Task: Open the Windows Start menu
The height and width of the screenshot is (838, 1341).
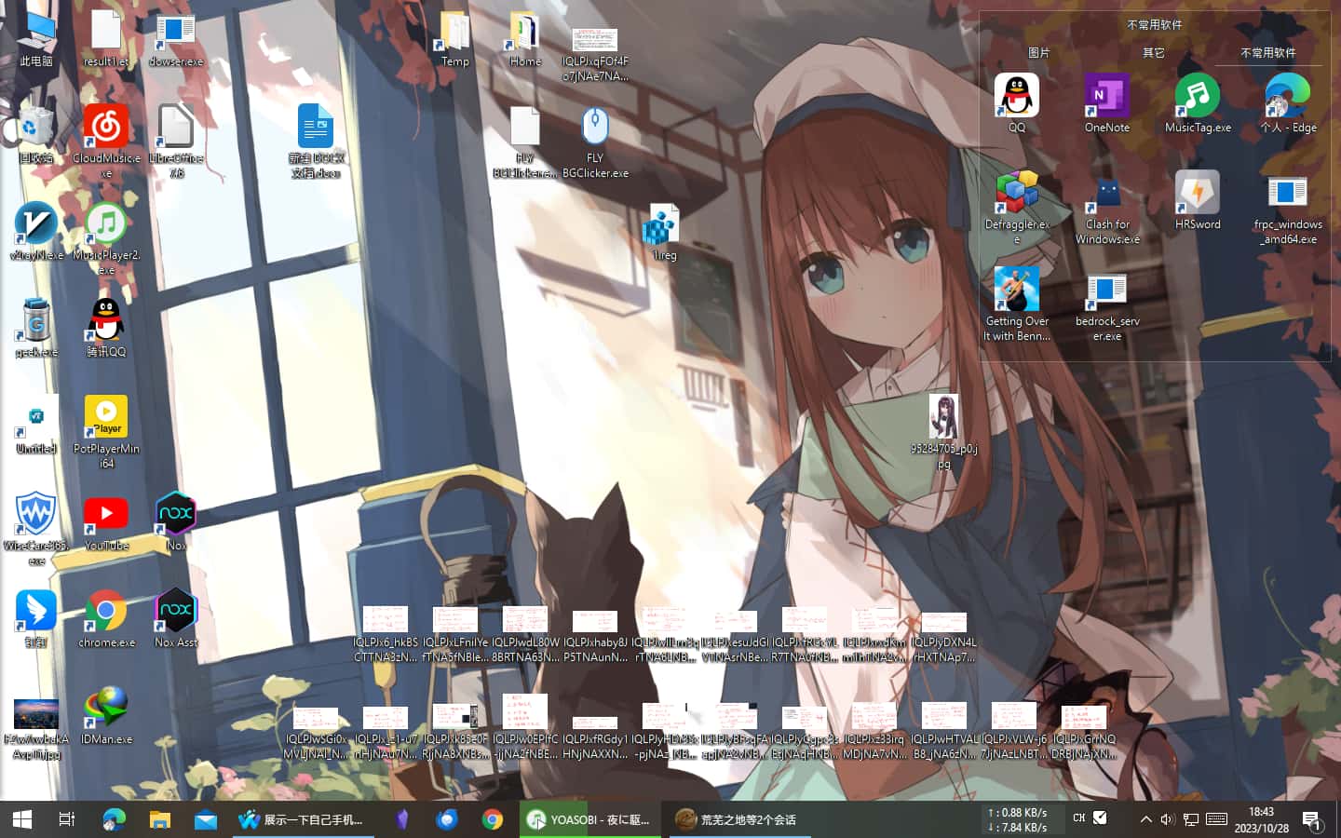Action: point(22,819)
